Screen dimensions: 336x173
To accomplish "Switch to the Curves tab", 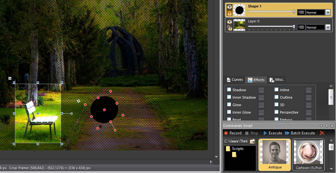I will coord(235,80).
